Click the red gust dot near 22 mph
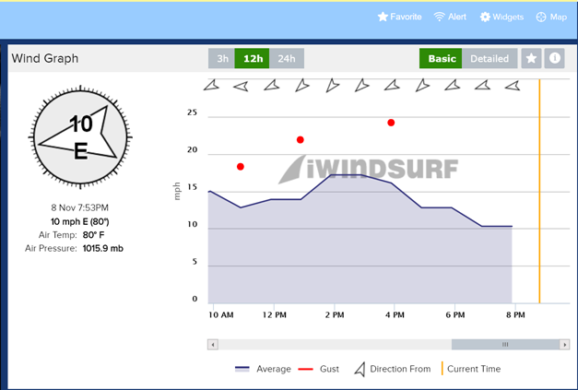The height and width of the screenshot is (390, 578). coord(300,140)
